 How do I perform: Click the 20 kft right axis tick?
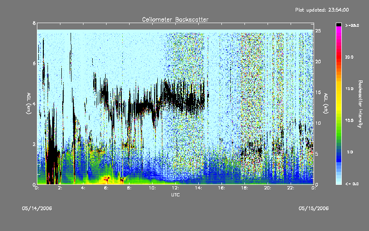click(318, 61)
